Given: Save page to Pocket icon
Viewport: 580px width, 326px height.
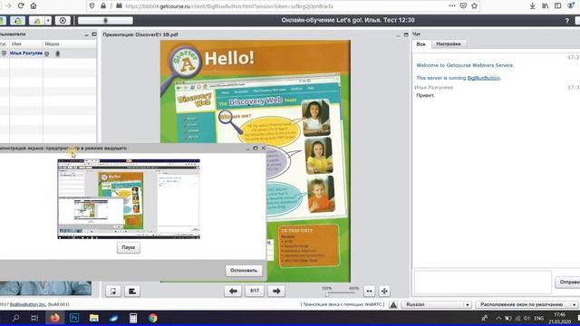Looking at the screenshot, I should click(x=463, y=6).
